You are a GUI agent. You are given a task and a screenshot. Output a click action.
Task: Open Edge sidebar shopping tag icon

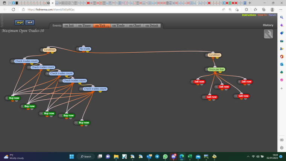(281, 33)
